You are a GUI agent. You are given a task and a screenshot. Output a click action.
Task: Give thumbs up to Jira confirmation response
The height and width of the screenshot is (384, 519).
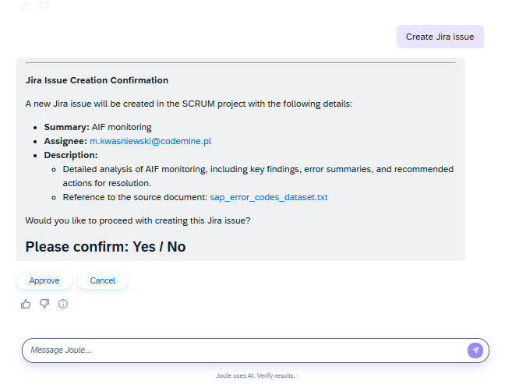click(x=26, y=304)
